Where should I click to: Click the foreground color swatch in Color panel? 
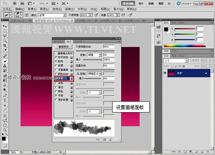(x=166, y=29)
